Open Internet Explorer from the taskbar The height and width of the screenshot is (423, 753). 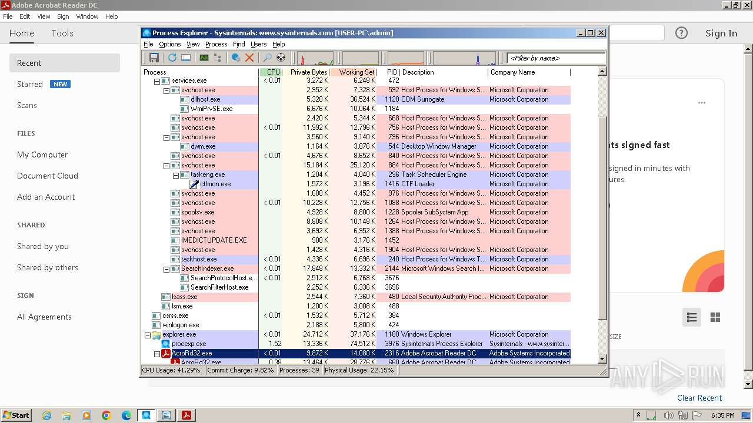click(46, 415)
